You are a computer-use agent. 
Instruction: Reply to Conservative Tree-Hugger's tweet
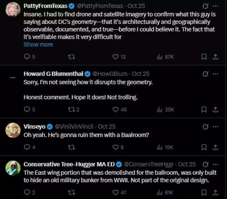27,192
